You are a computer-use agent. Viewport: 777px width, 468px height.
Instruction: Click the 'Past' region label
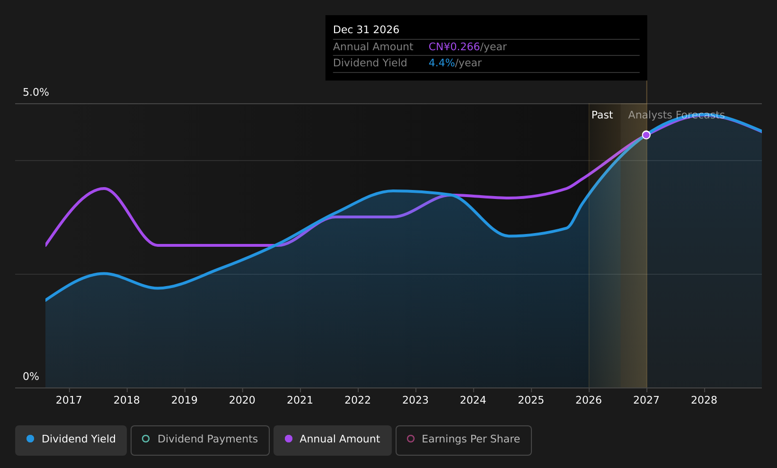pyautogui.click(x=602, y=115)
